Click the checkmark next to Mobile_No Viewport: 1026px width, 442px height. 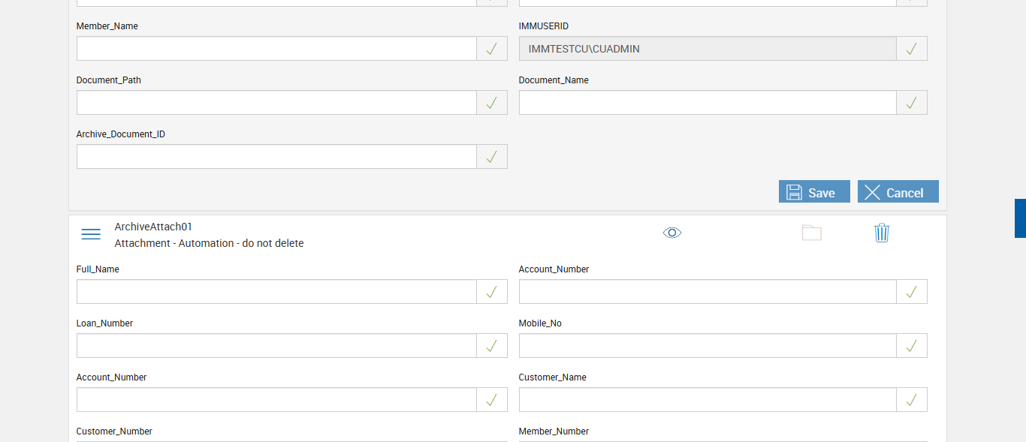[912, 346]
